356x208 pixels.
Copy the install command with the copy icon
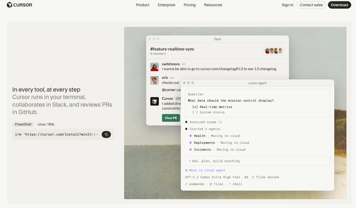106,134
